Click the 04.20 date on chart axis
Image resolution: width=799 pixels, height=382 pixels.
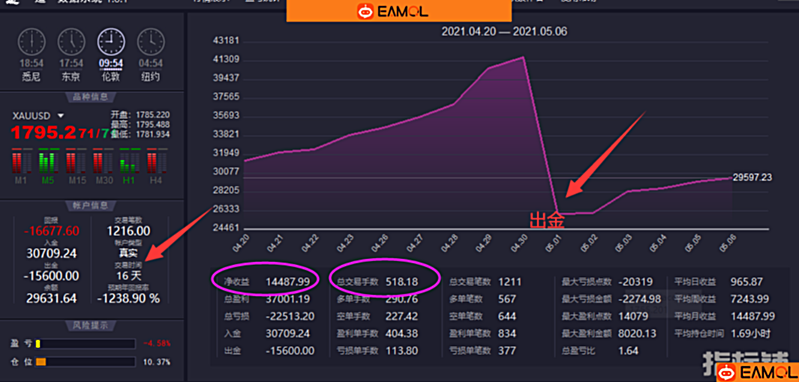click(x=242, y=244)
